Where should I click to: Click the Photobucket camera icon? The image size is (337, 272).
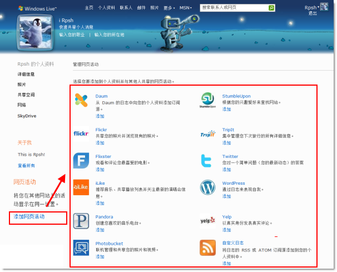(81, 248)
